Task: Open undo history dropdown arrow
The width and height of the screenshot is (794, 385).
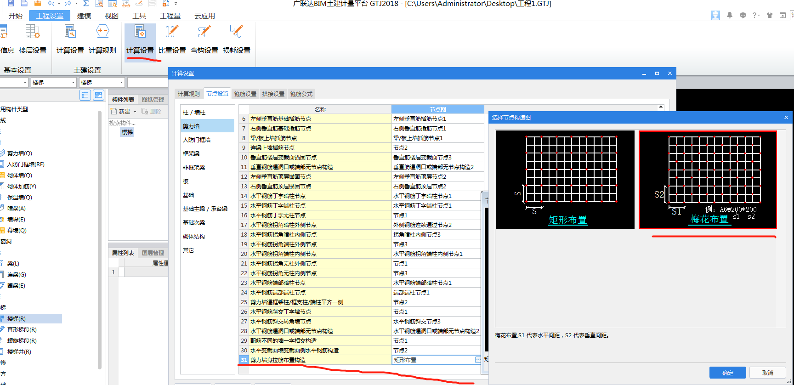Action: [59, 3]
